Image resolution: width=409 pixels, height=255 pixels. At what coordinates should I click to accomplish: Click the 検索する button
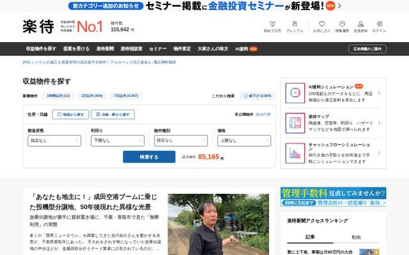(x=149, y=157)
